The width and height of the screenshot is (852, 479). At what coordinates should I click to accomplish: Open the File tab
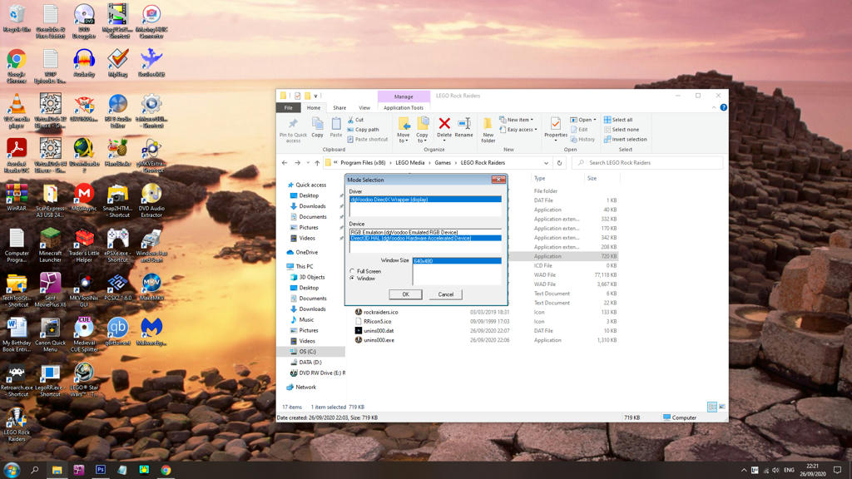click(288, 107)
